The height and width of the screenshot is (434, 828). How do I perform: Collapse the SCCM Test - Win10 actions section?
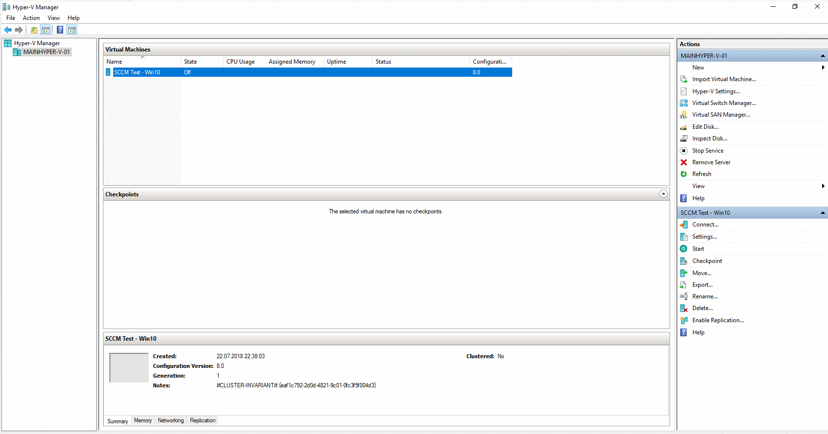(823, 213)
